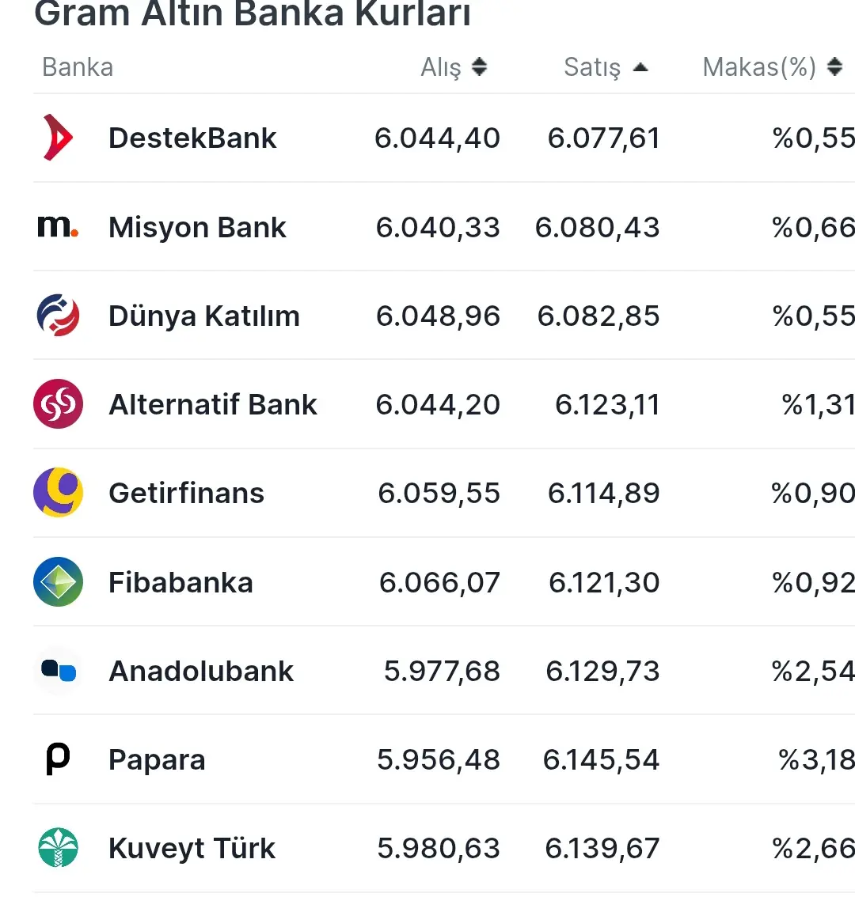Open DestekBank bank name link
The height and width of the screenshot is (897, 855).
click(x=192, y=138)
